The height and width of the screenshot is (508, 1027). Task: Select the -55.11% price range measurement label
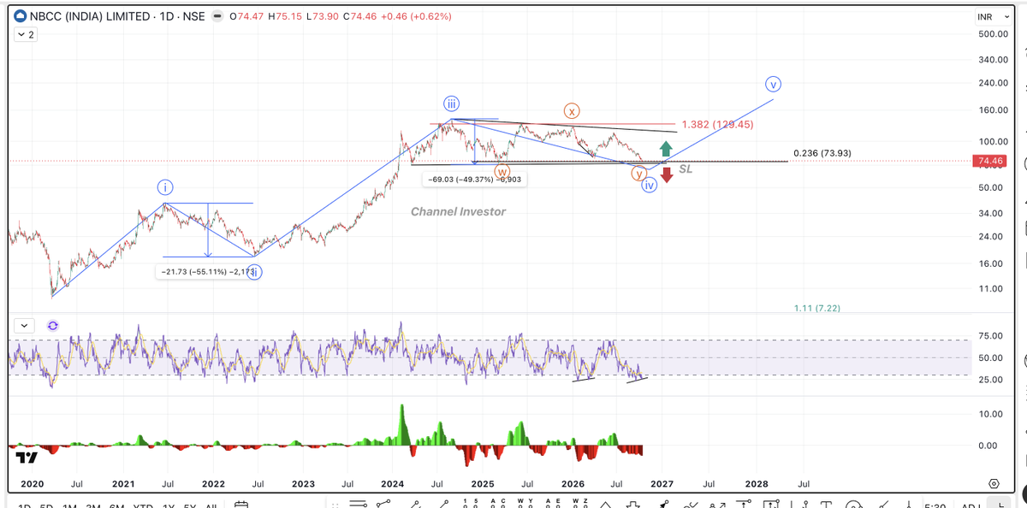click(205, 271)
